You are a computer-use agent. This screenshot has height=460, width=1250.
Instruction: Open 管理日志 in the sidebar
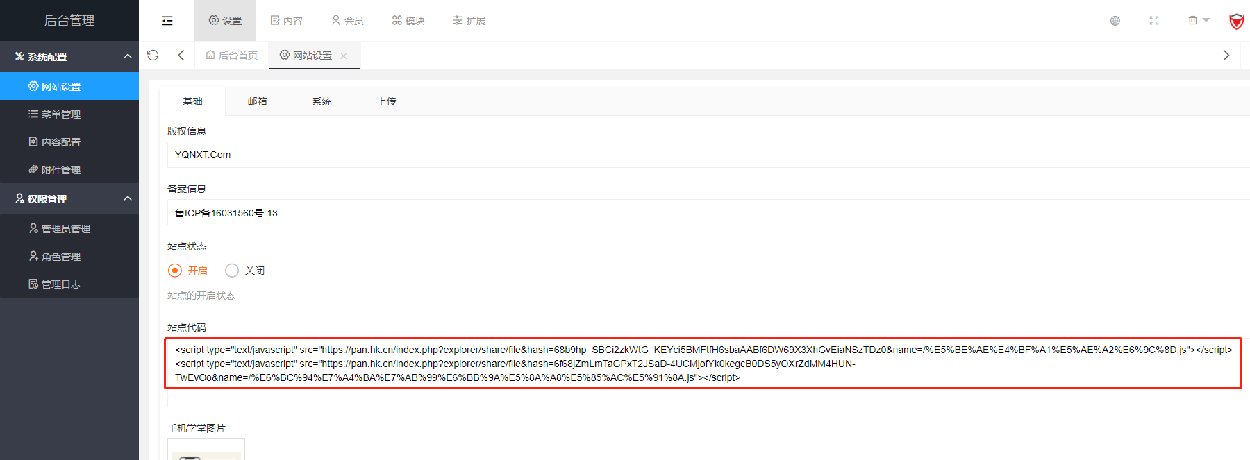click(69, 284)
